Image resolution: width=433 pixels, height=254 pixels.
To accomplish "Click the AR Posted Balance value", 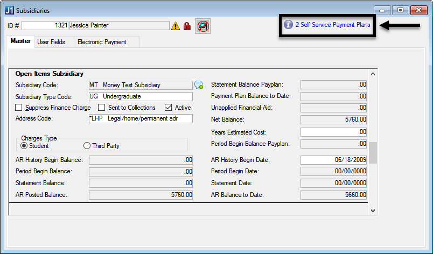I will tap(141, 195).
